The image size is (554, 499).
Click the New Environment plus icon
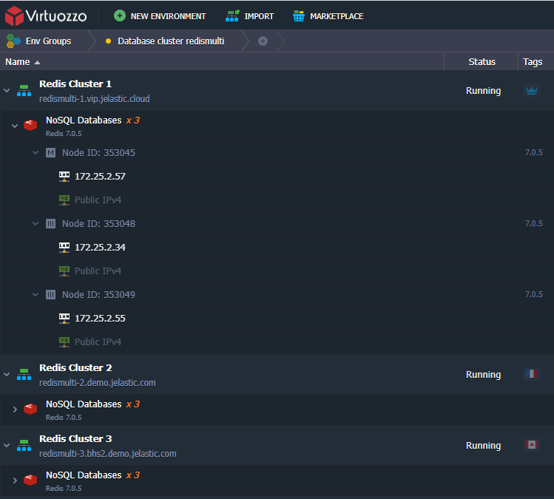click(x=120, y=16)
